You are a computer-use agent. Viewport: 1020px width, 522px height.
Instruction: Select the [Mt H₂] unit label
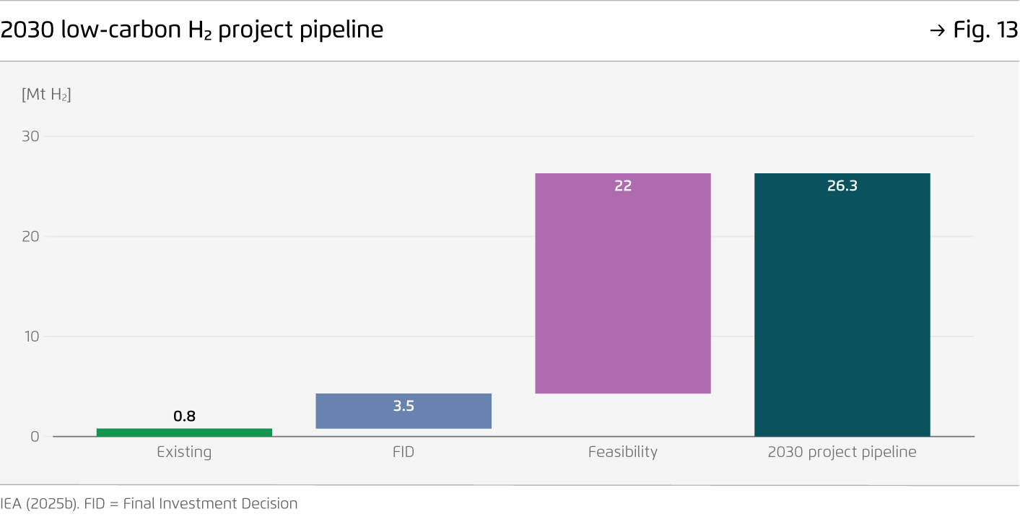[46, 94]
